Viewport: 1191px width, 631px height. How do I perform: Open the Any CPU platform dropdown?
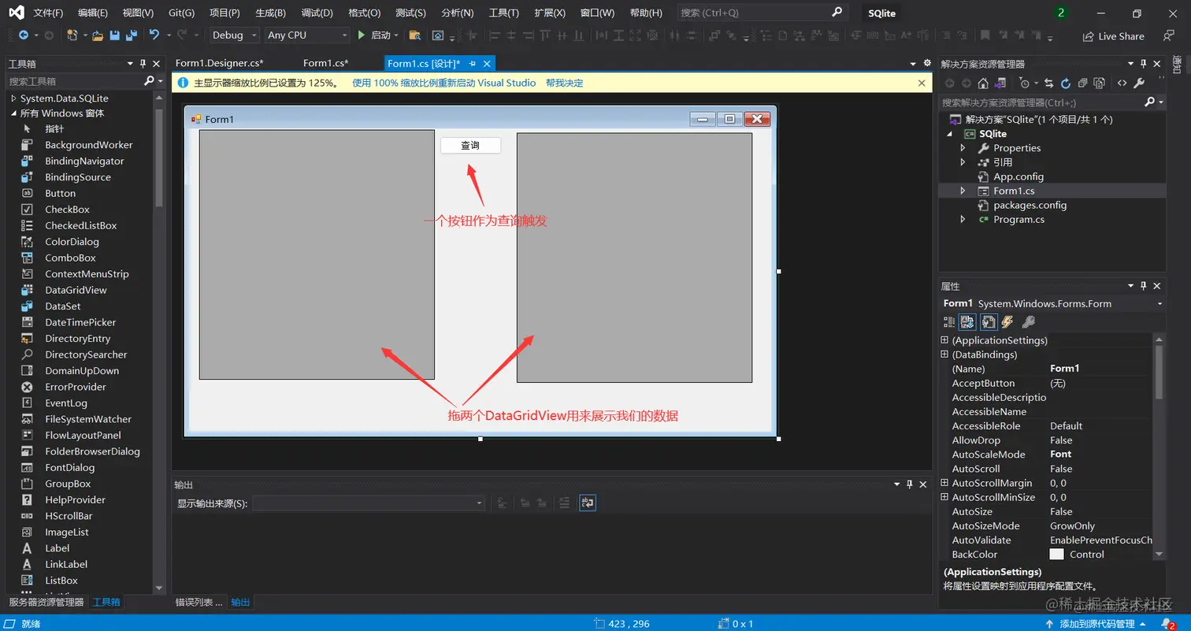[307, 35]
